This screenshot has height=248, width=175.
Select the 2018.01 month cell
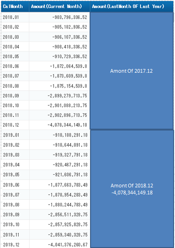pos(15,17)
